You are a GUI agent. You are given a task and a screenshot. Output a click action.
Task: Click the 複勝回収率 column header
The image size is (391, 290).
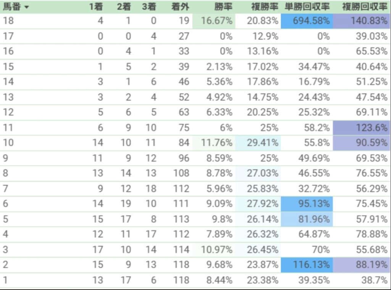365,7
